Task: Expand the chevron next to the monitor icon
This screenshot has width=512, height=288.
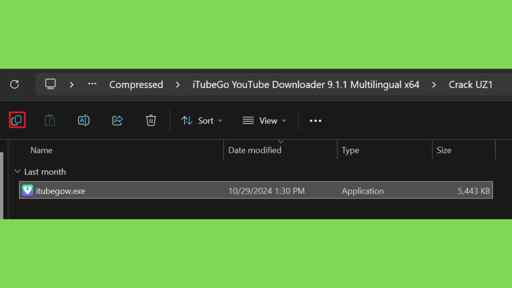Action: [x=71, y=85]
